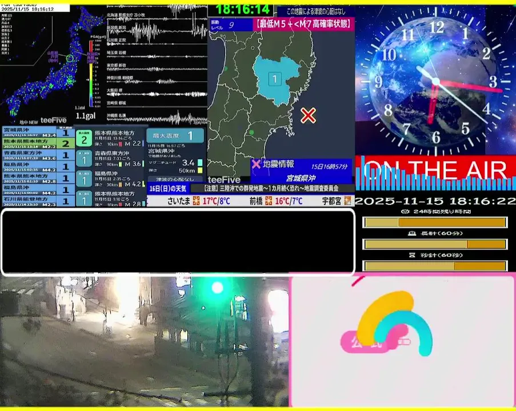Click the intensity 1 badge on Miyagi region
Screen dimensions: 516x411
tap(275, 79)
